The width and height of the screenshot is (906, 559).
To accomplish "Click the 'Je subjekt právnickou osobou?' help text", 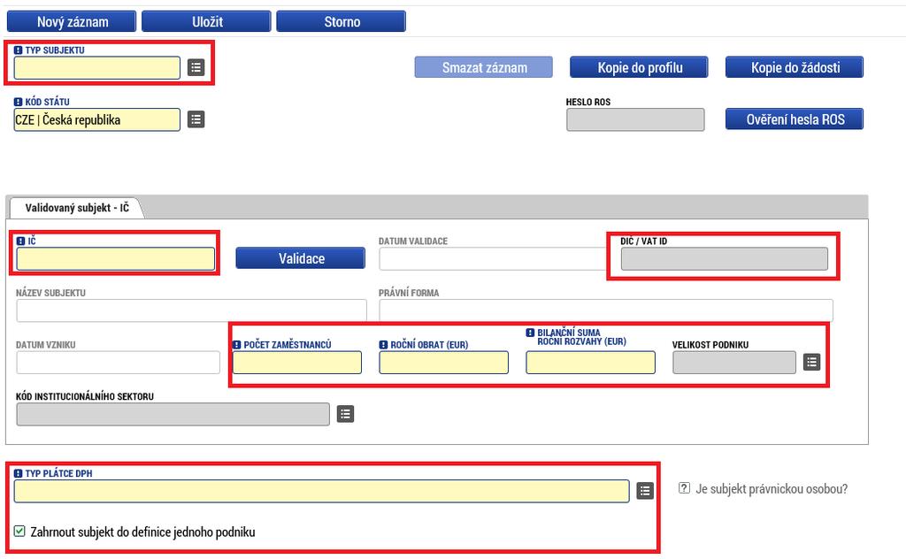I will (772, 489).
